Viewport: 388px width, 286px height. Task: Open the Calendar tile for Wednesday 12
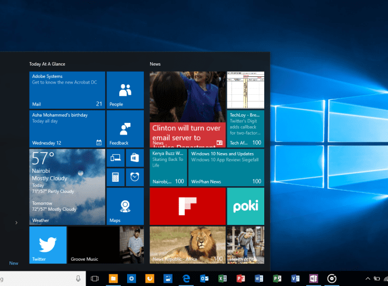[x=67, y=129]
